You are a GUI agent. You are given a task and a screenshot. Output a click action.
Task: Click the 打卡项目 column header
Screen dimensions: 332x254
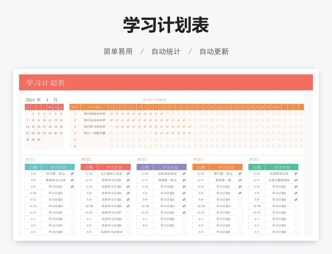click(x=95, y=107)
